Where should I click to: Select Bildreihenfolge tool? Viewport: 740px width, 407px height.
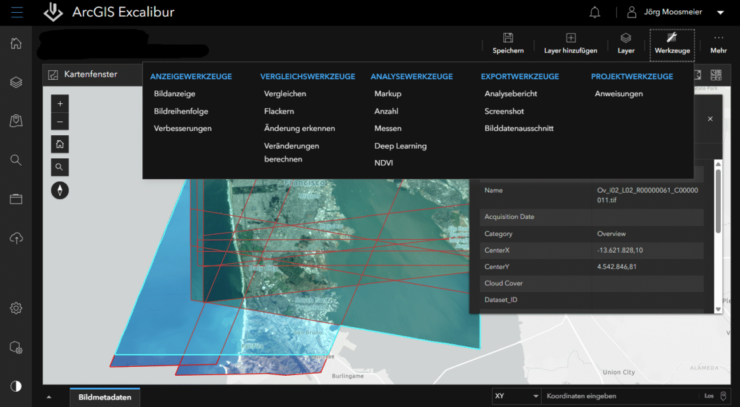pos(181,111)
